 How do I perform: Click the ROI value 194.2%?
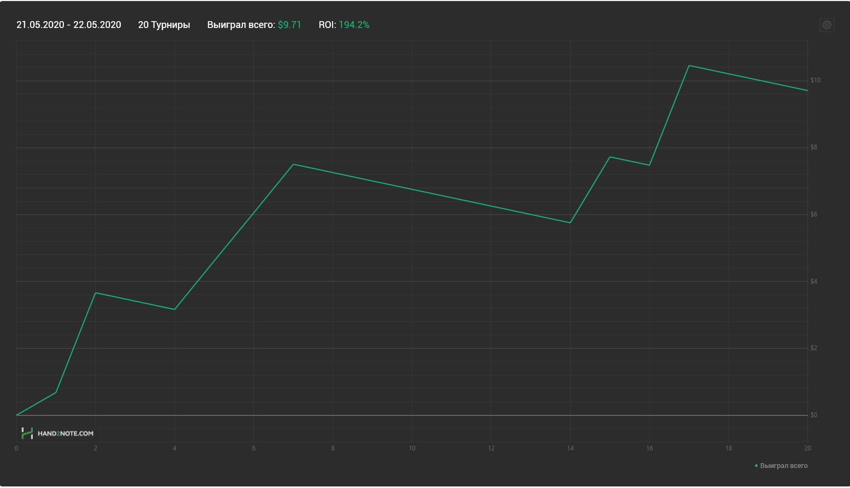pyautogui.click(x=354, y=25)
